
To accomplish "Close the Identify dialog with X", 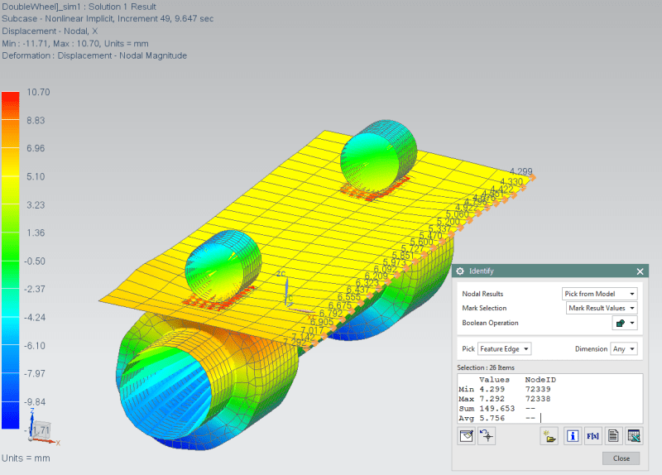I will coord(640,271).
